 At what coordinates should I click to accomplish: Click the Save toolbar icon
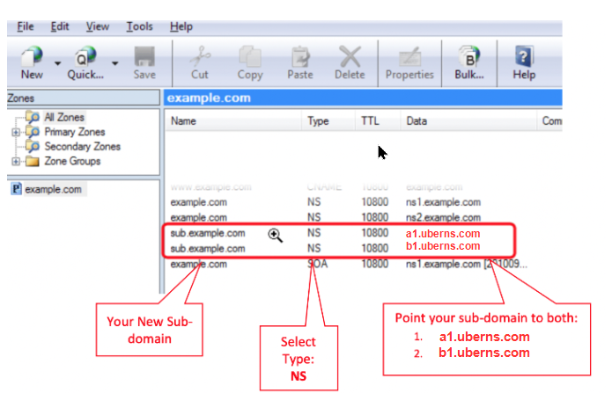pos(144,57)
